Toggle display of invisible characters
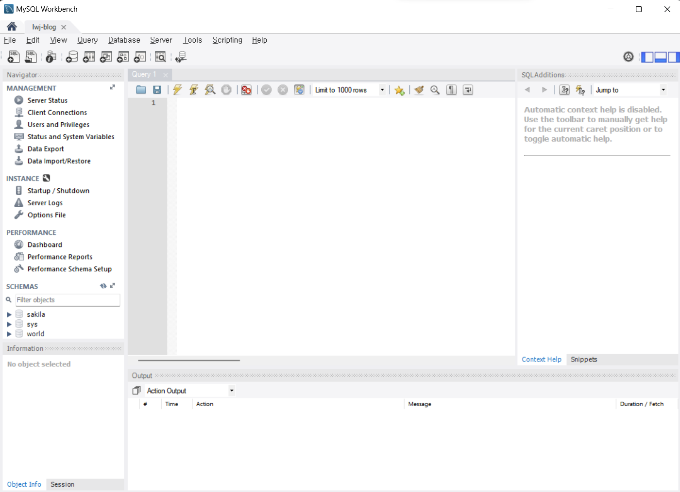Image resolution: width=680 pixels, height=492 pixels. tap(452, 90)
